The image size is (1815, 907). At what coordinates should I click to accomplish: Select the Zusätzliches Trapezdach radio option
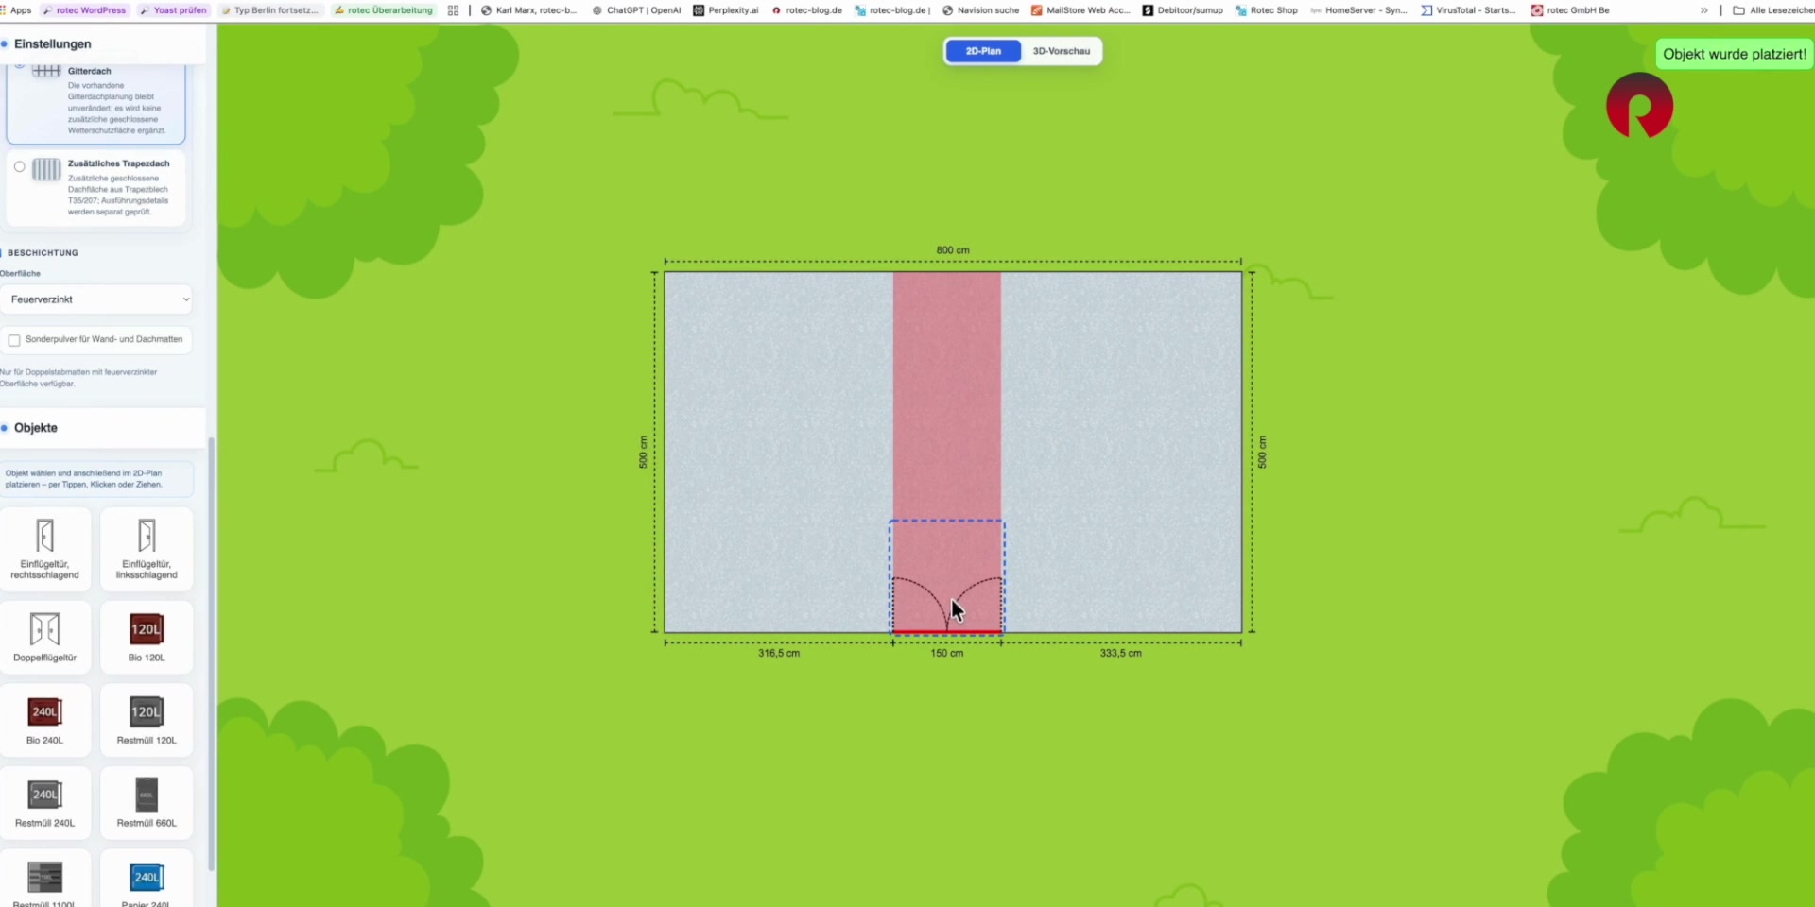[x=19, y=166]
